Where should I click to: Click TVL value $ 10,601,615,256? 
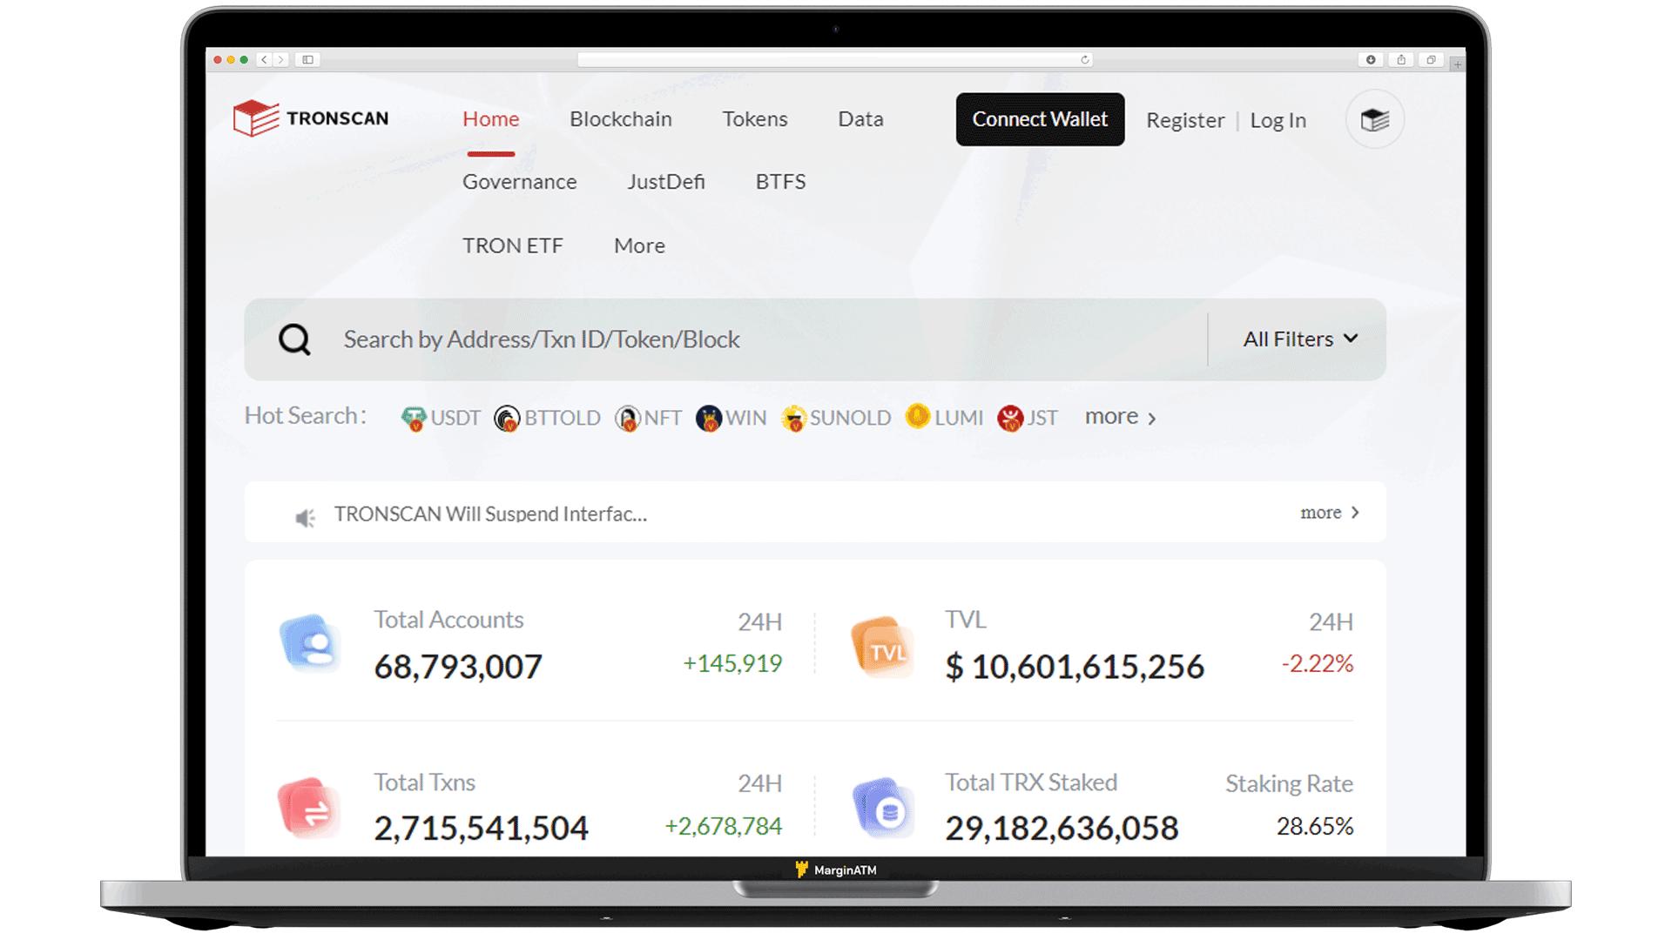1075,667
